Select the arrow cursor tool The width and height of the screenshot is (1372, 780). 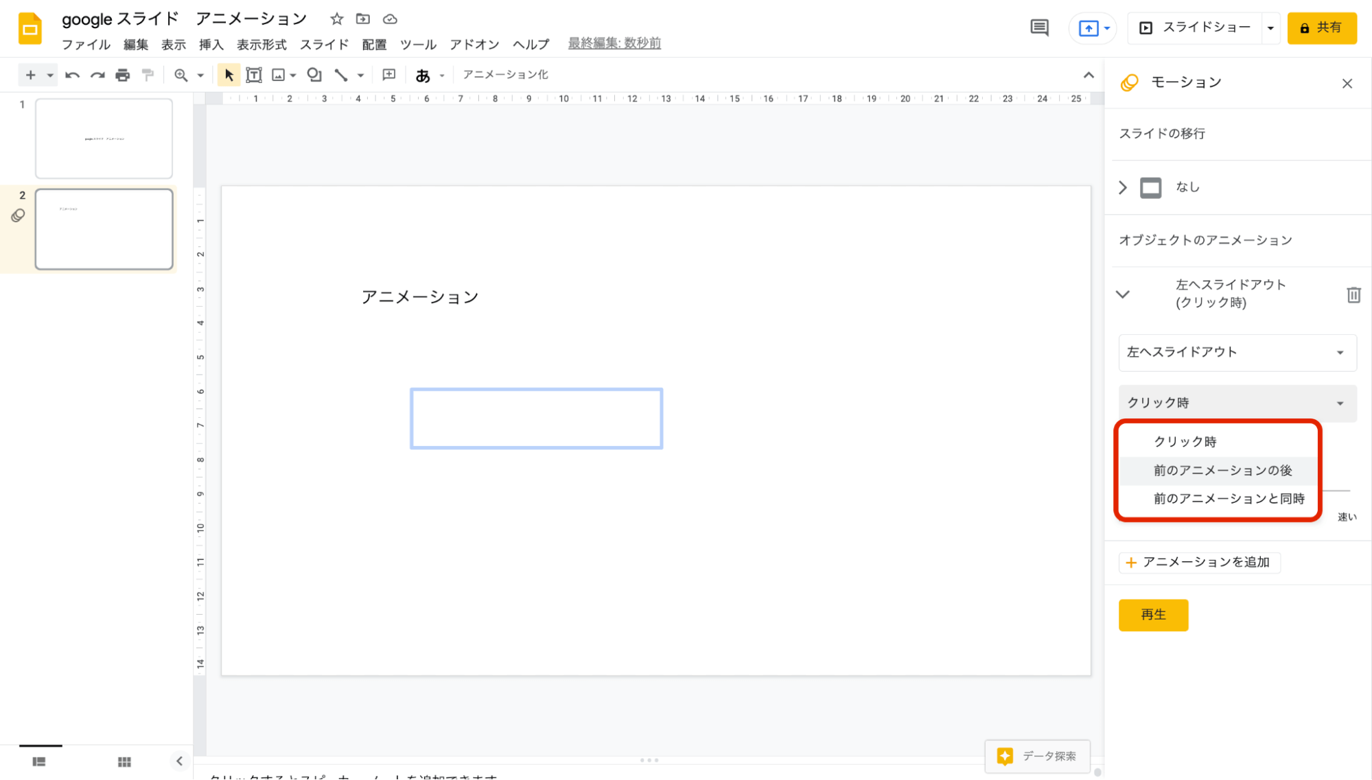(229, 75)
